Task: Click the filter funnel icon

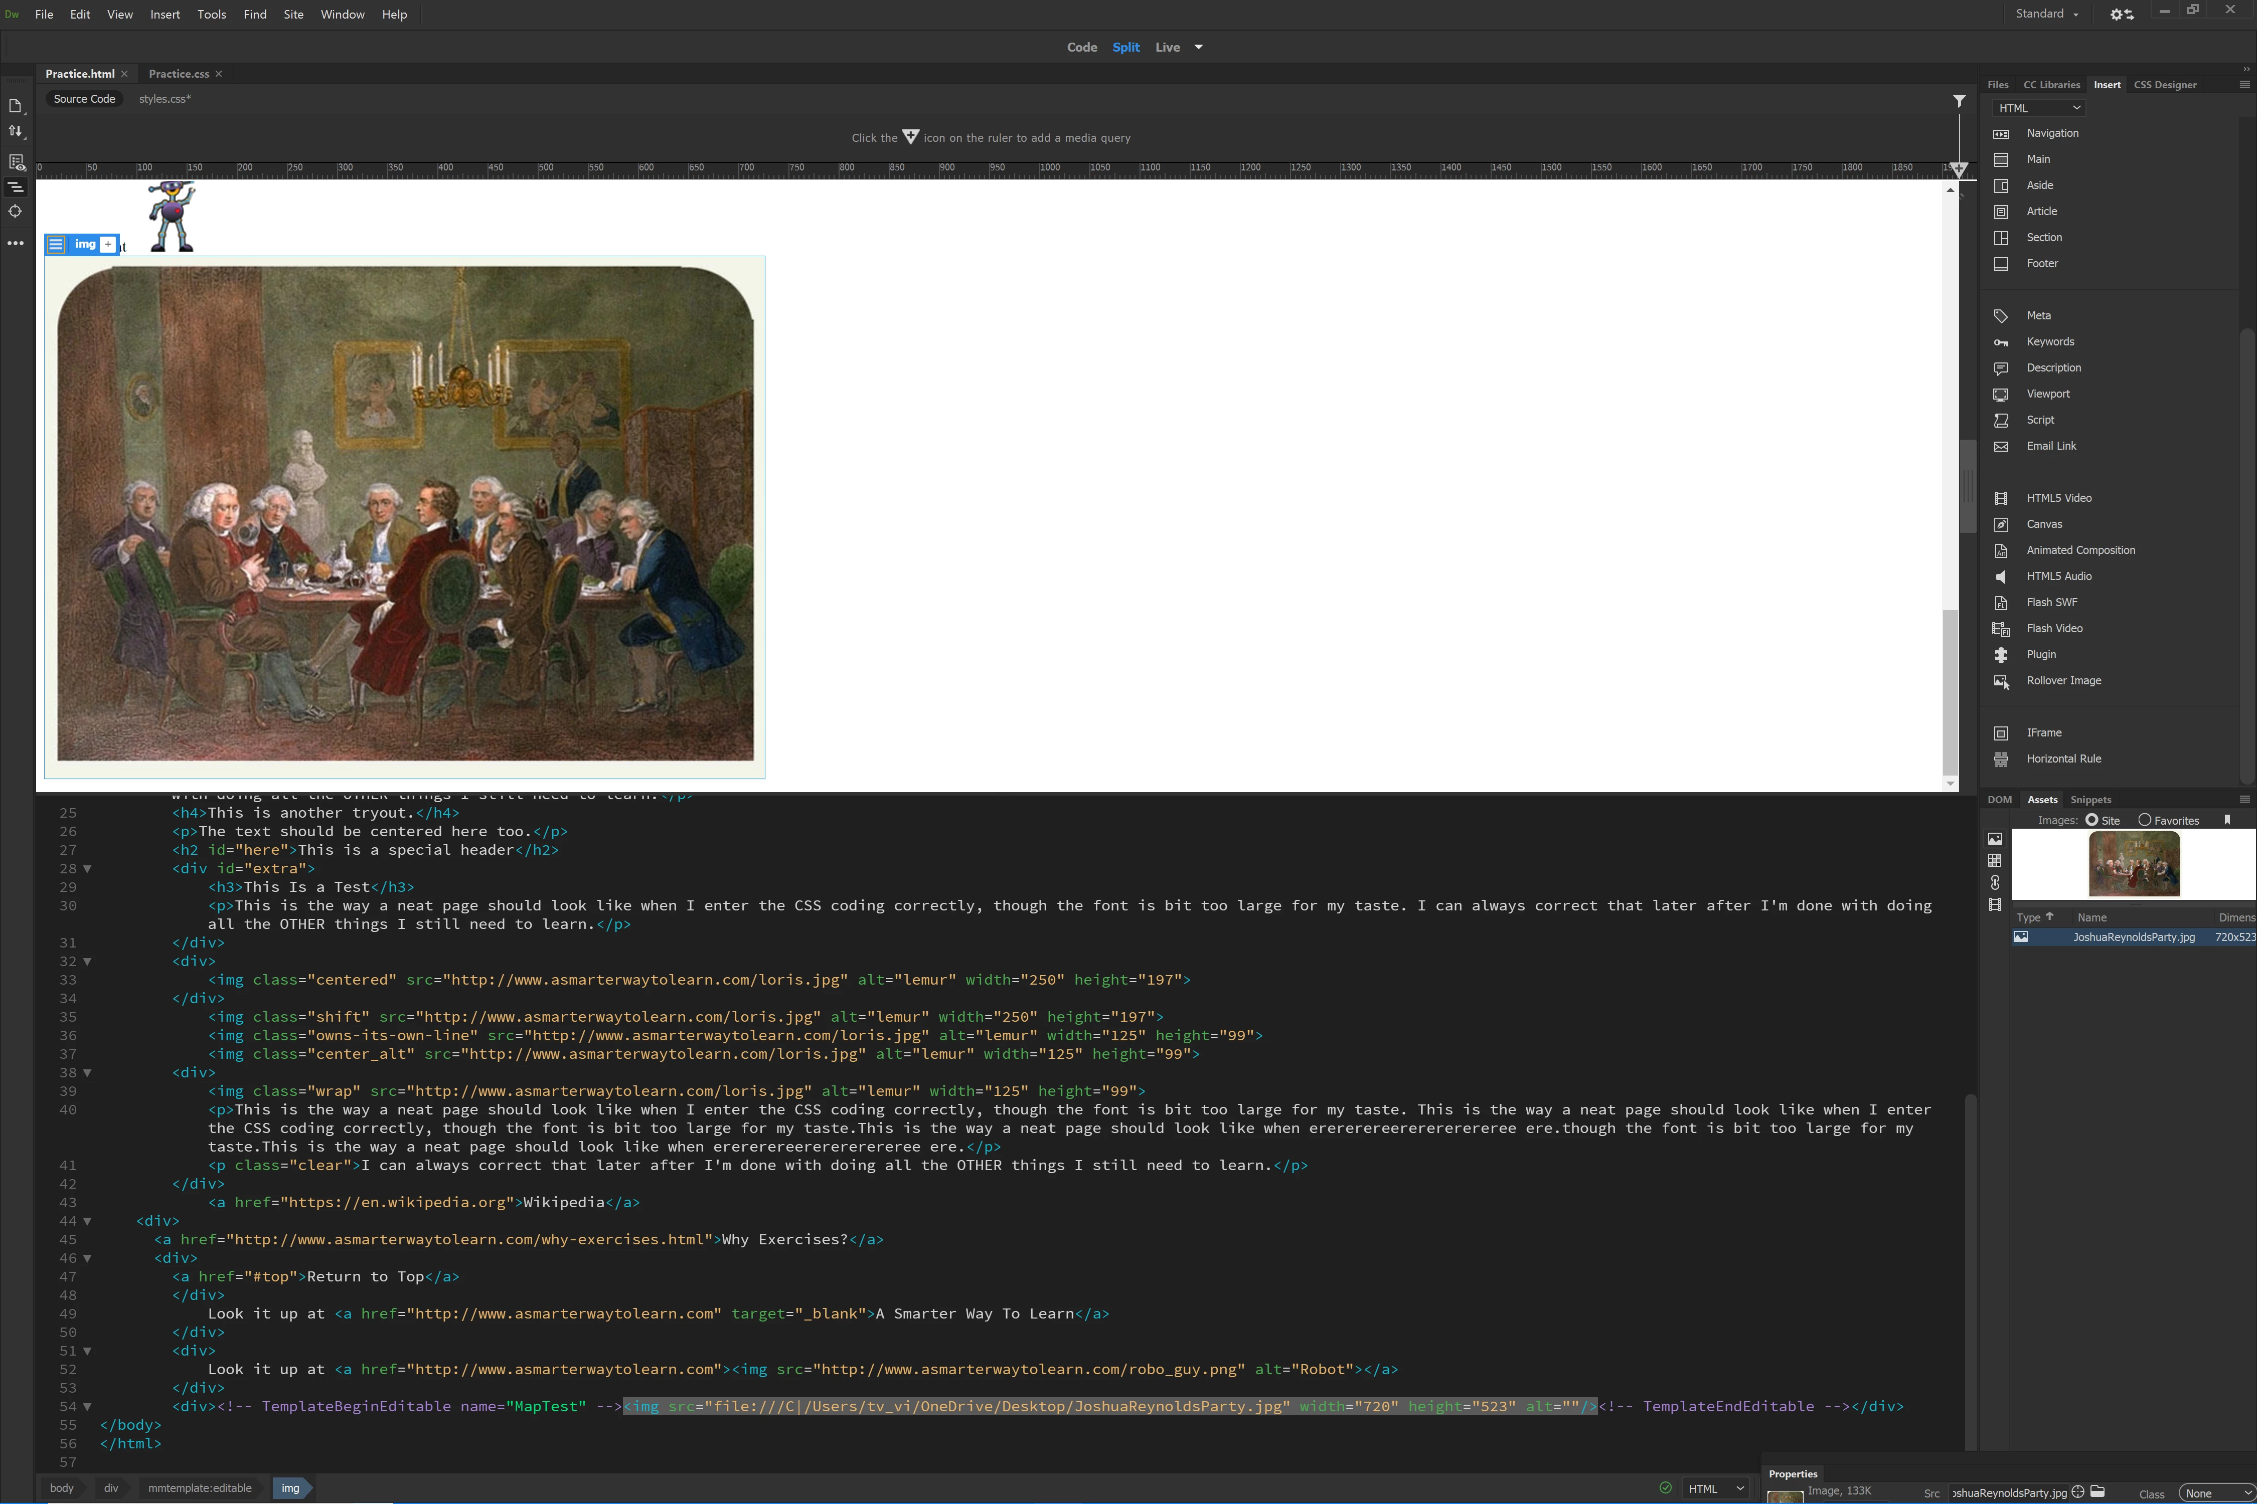Action: [x=1959, y=100]
